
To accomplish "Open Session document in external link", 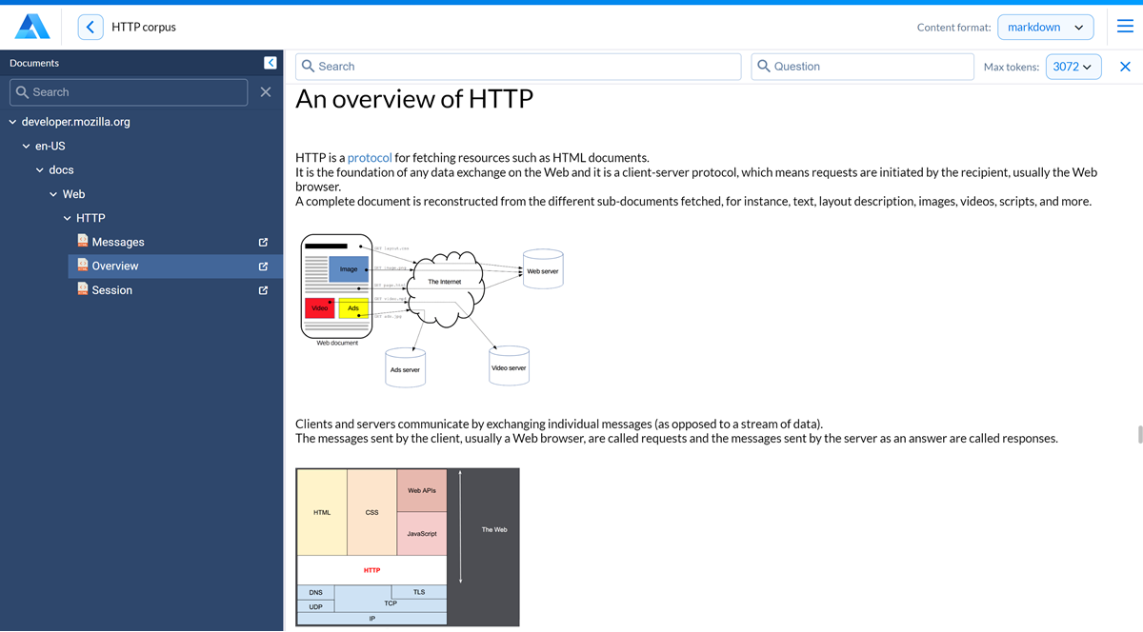I will 264,290.
